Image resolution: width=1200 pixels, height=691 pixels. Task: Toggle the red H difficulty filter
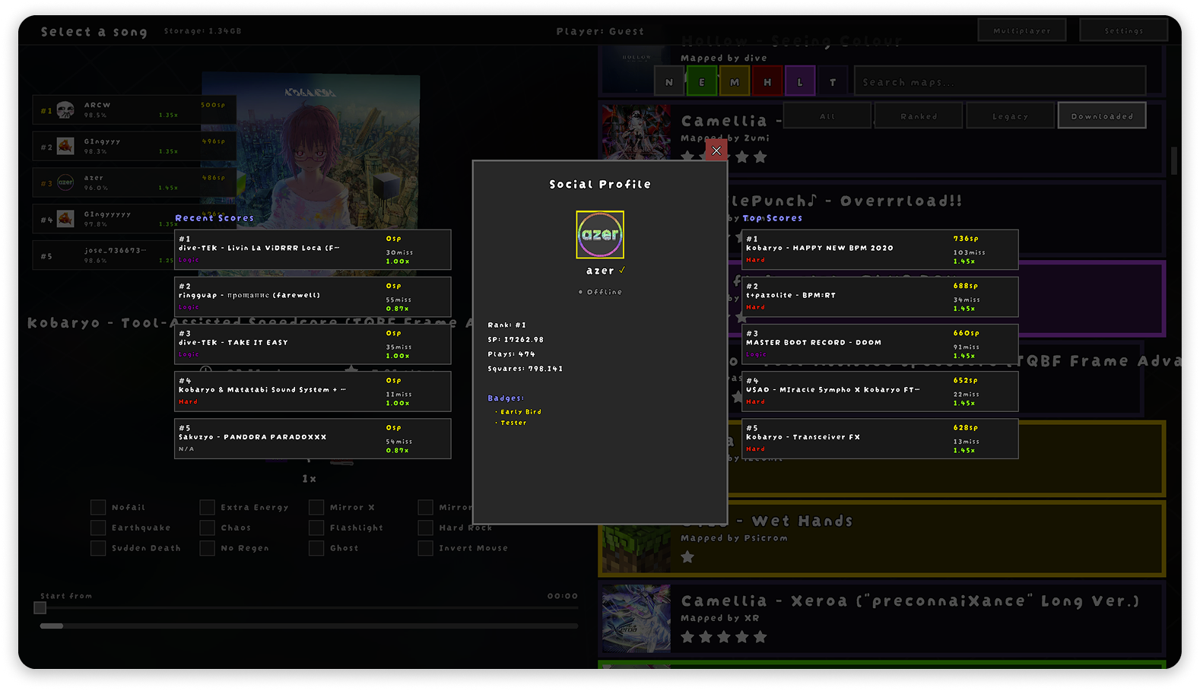coord(767,82)
